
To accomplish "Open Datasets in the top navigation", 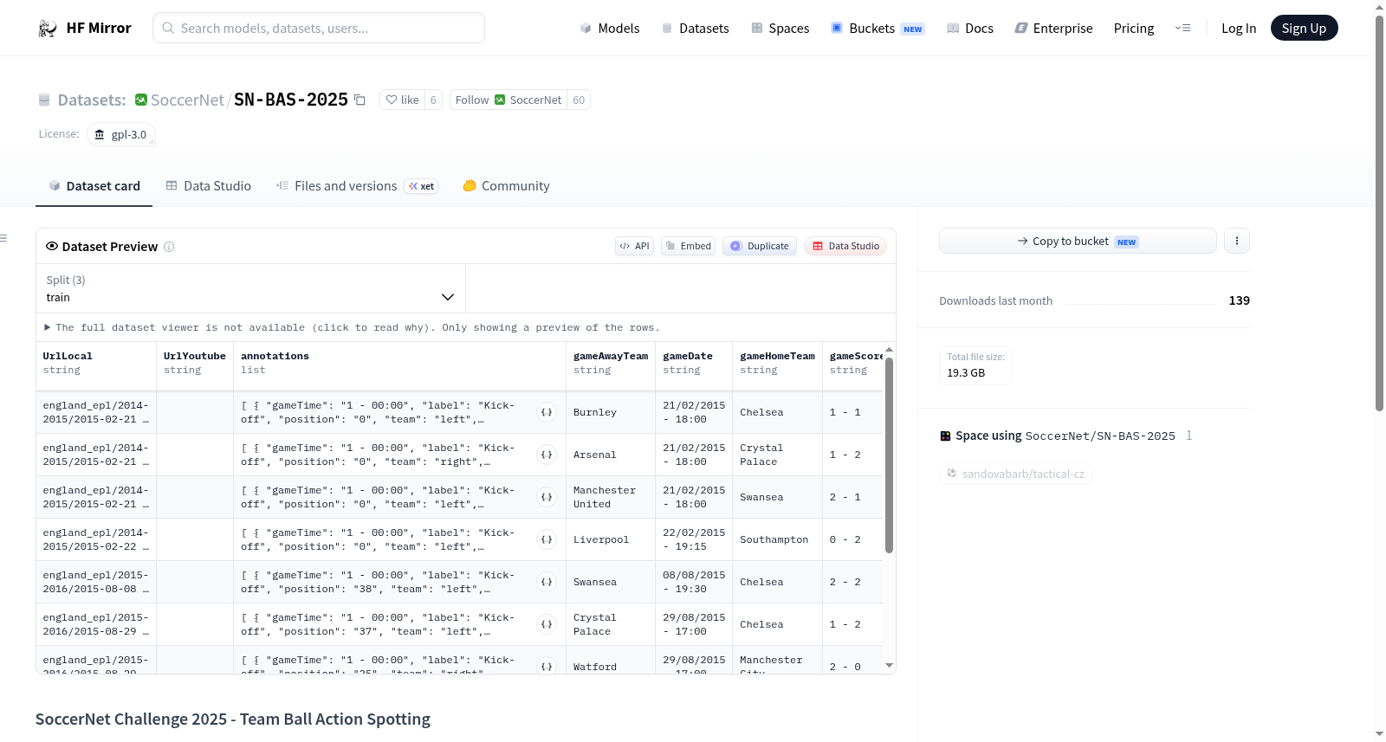I will click(696, 29).
